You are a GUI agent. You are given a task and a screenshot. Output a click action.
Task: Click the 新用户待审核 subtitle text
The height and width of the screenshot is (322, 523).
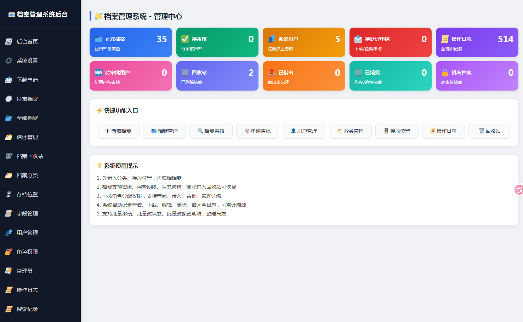[x=107, y=82]
